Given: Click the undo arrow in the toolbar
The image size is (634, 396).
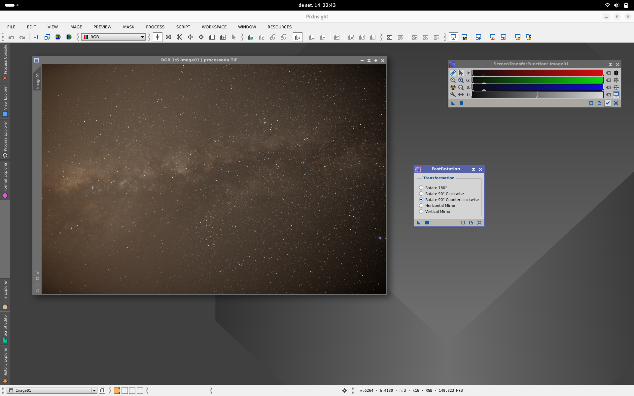Looking at the screenshot, I should (11, 37).
